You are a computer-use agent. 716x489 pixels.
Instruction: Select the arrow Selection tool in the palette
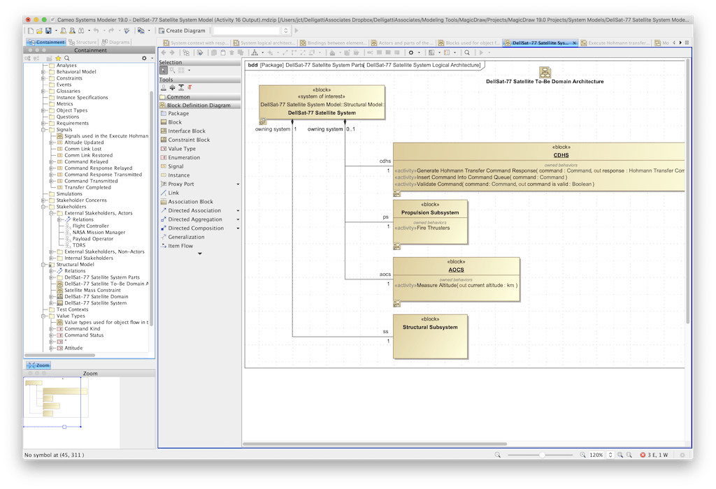(164, 71)
